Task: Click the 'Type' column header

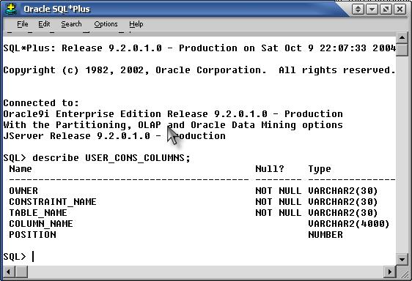Action: pyautogui.click(x=320, y=169)
